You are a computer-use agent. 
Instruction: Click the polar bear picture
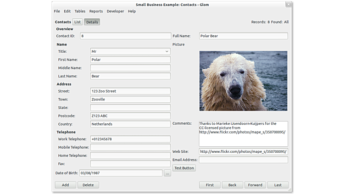243,81
